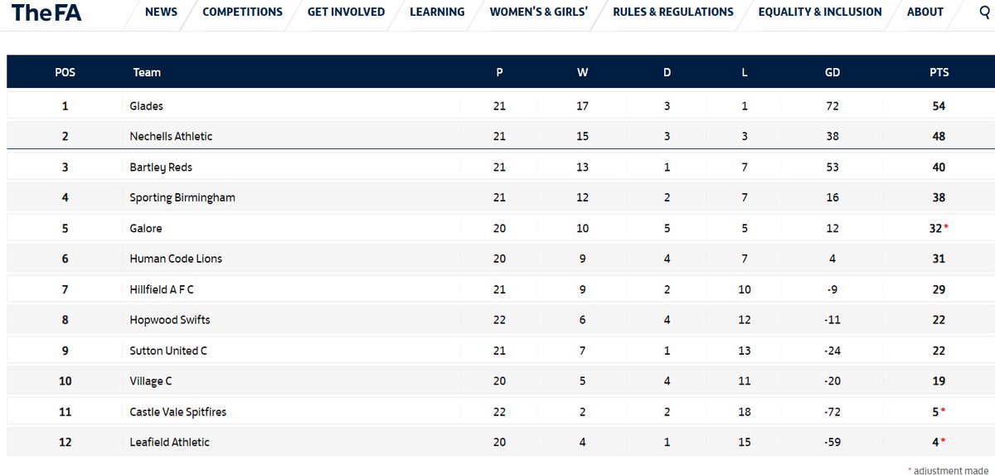Image resolution: width=995 pixels, height=475 pixels.
Task: Select the Glades team name
Action: point(147,106)
